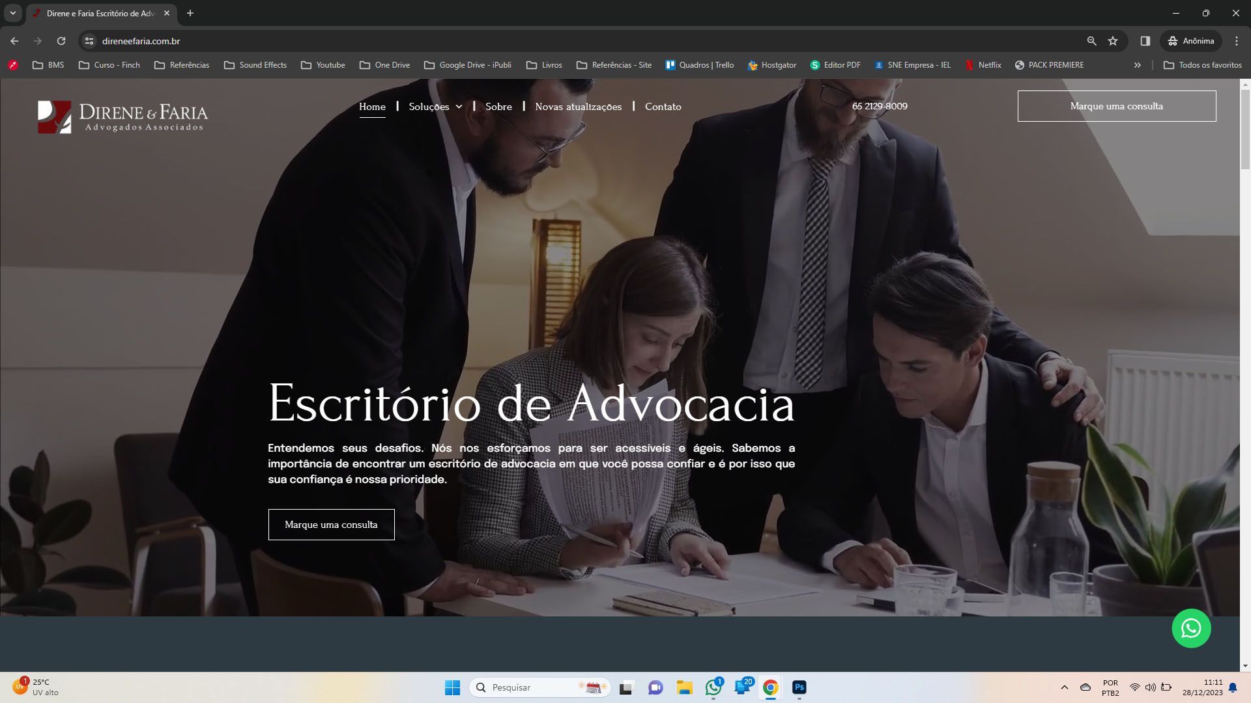Image resolution: width=1251 pixels, height=703 pixels.
Task: Bookmark this page with the star icon
Action: pos(1113,41)
